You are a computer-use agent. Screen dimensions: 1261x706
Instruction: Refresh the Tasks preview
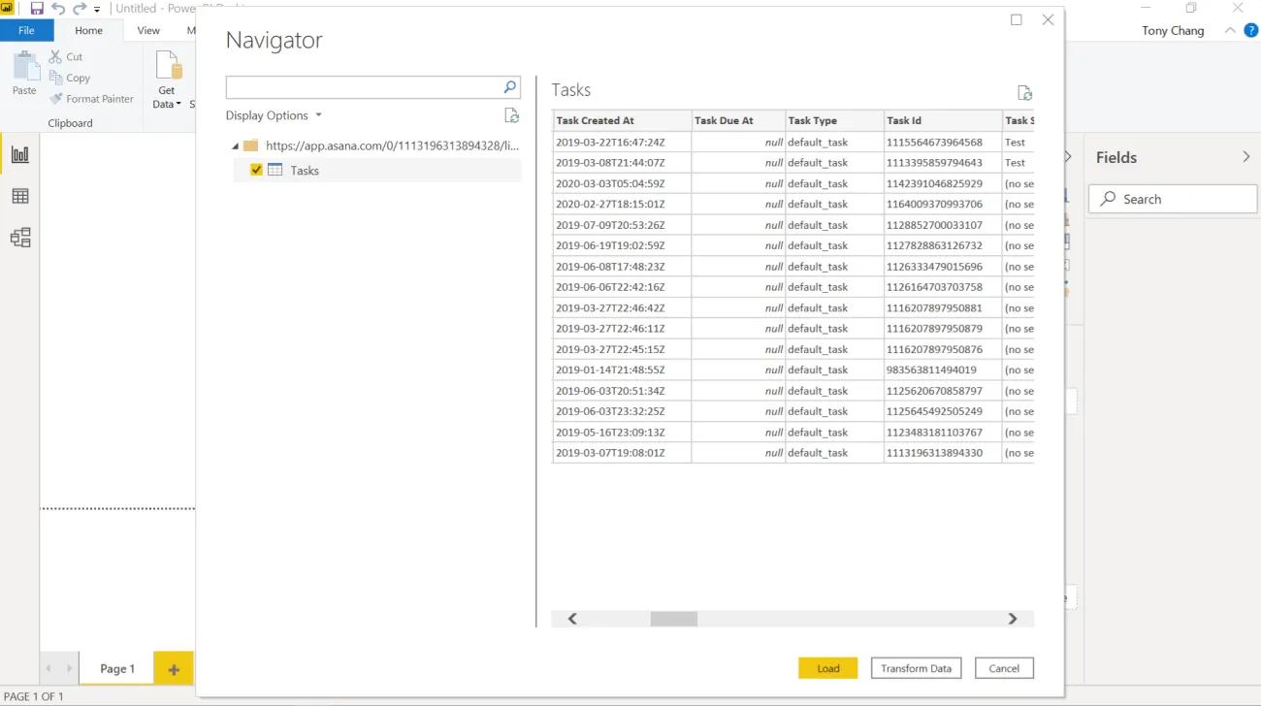click(x=1024, y=92)
